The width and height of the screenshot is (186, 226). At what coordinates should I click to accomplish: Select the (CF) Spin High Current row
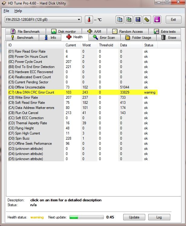tap(83, 133)
